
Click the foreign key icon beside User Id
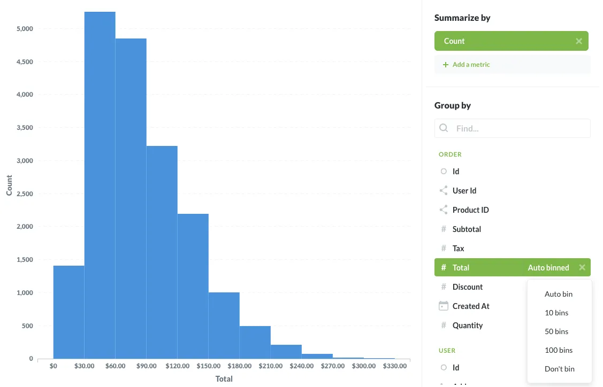(443, 190)
